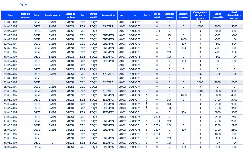Select the Dom. column header
This screenshot has width=244, height=150.
pyautogui.click(x=147, y=15)
